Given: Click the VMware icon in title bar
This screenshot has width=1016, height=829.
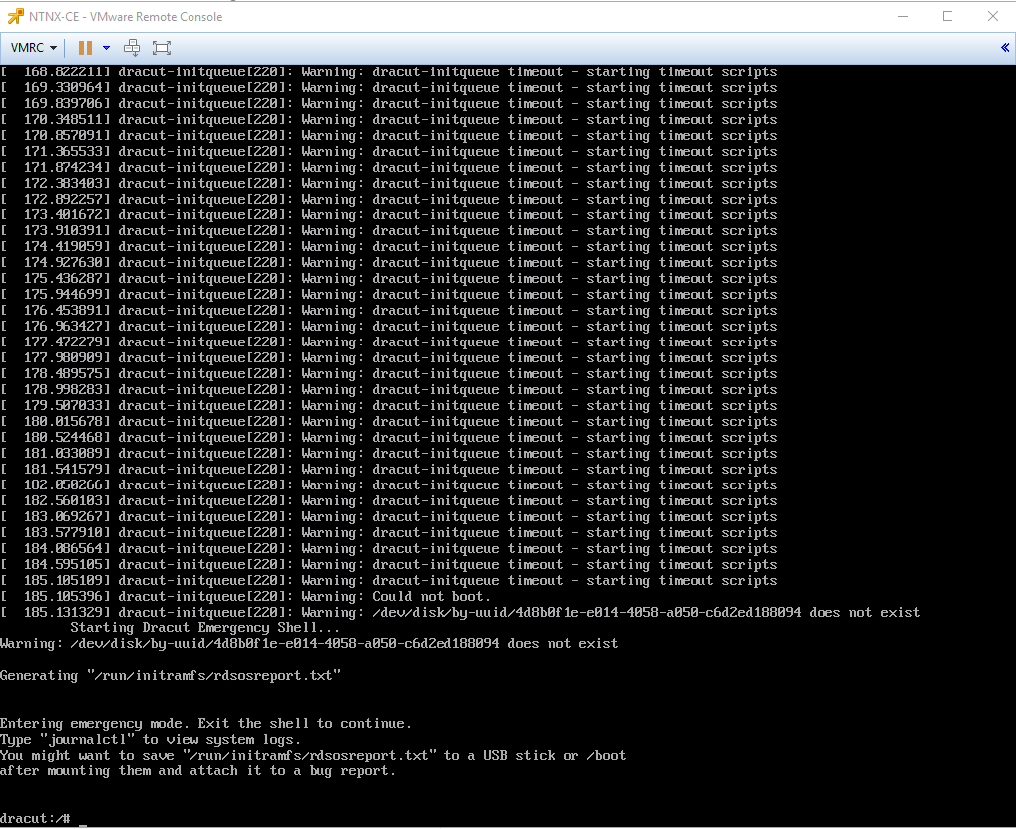Looking at the screenshot, I should 15,16.
